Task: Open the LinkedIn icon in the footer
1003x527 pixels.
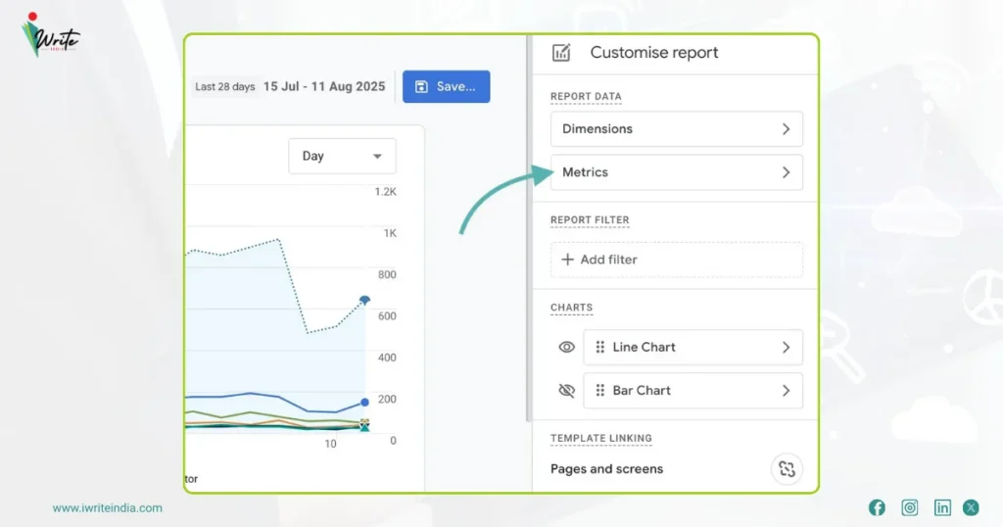Action: tap(942, 507)
